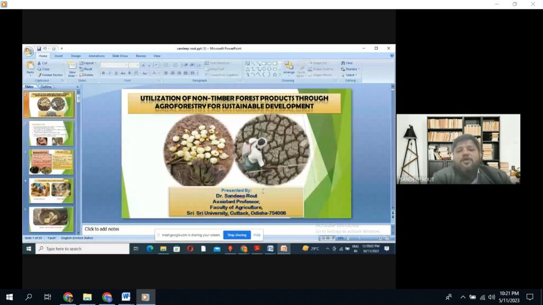Viewport: 543px width, 305px height.
Task: Click the Stop sharing button
Action: (x=237, y=235)
